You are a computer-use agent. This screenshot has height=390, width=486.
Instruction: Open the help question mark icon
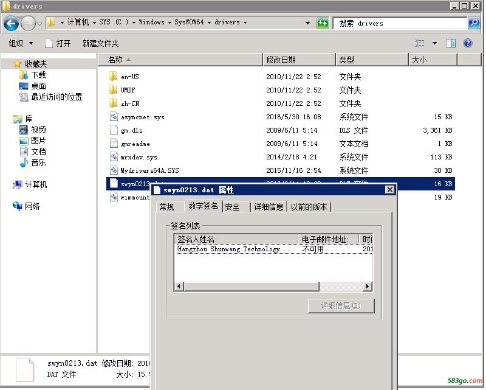point(468,43)
